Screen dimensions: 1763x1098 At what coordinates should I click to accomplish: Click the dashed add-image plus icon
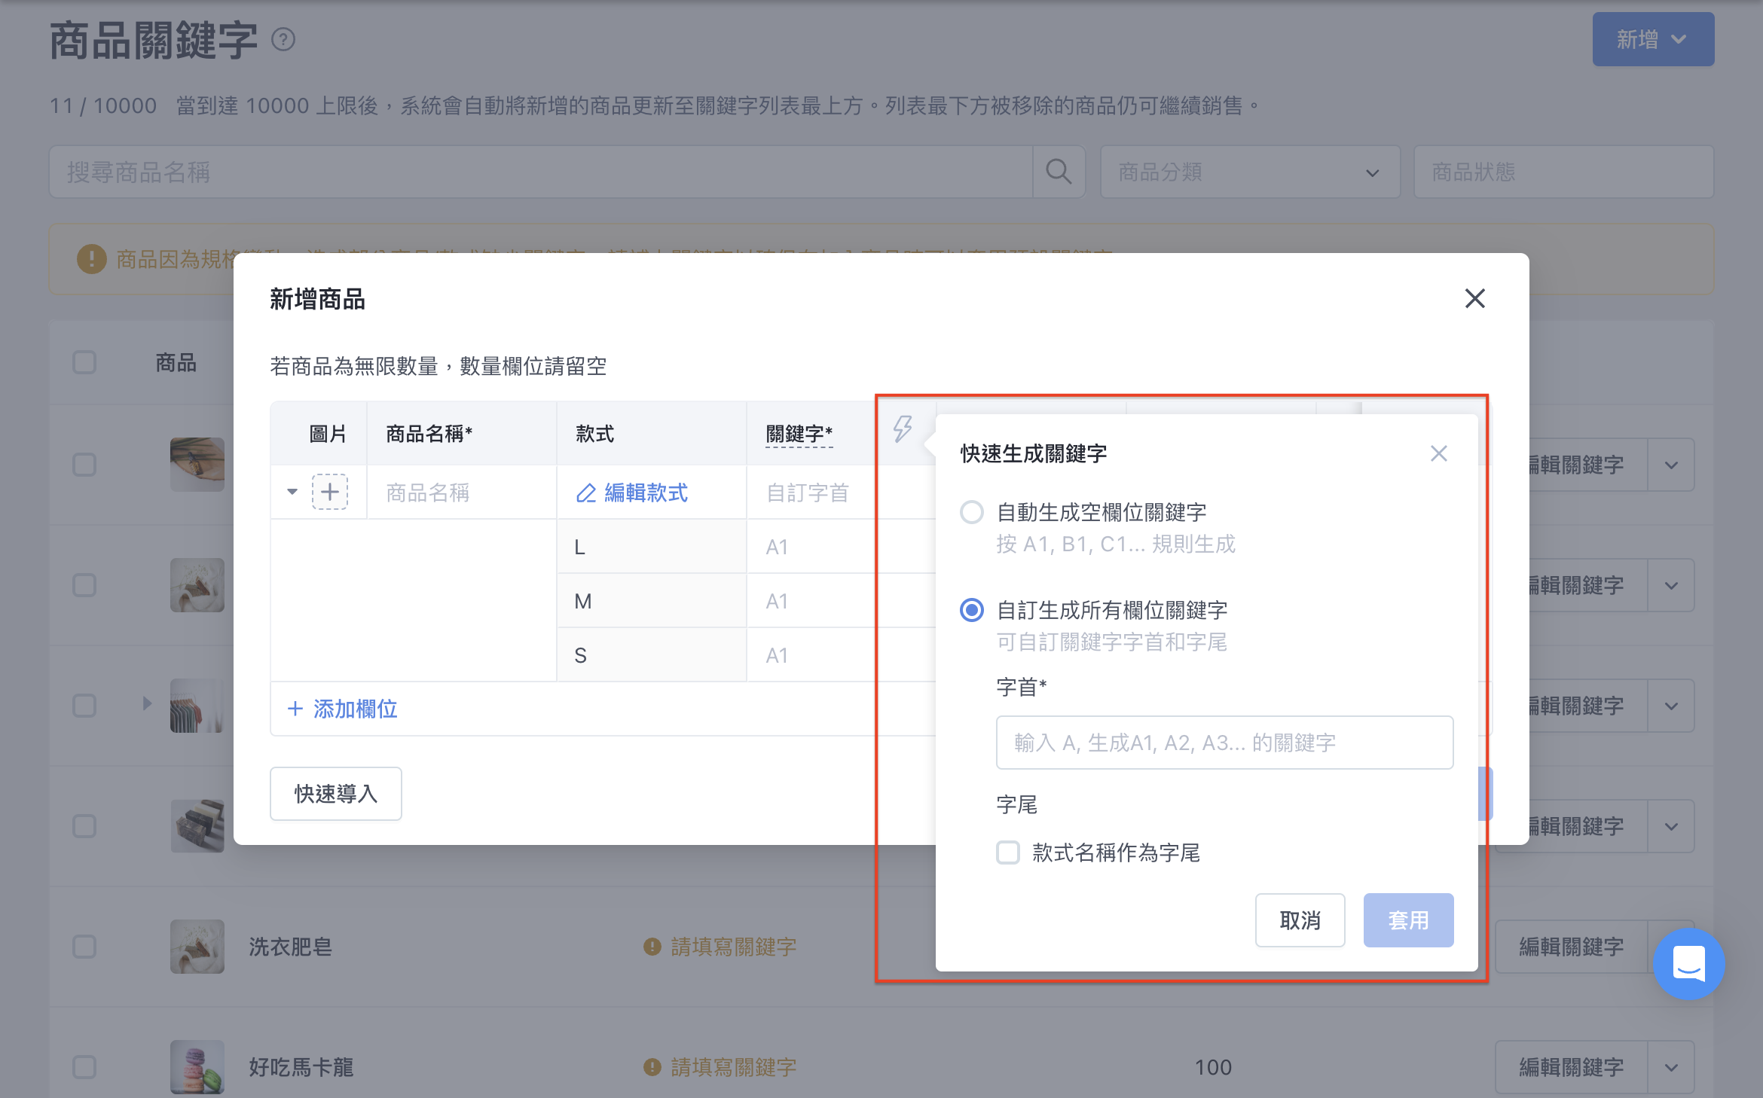point(330,493)
